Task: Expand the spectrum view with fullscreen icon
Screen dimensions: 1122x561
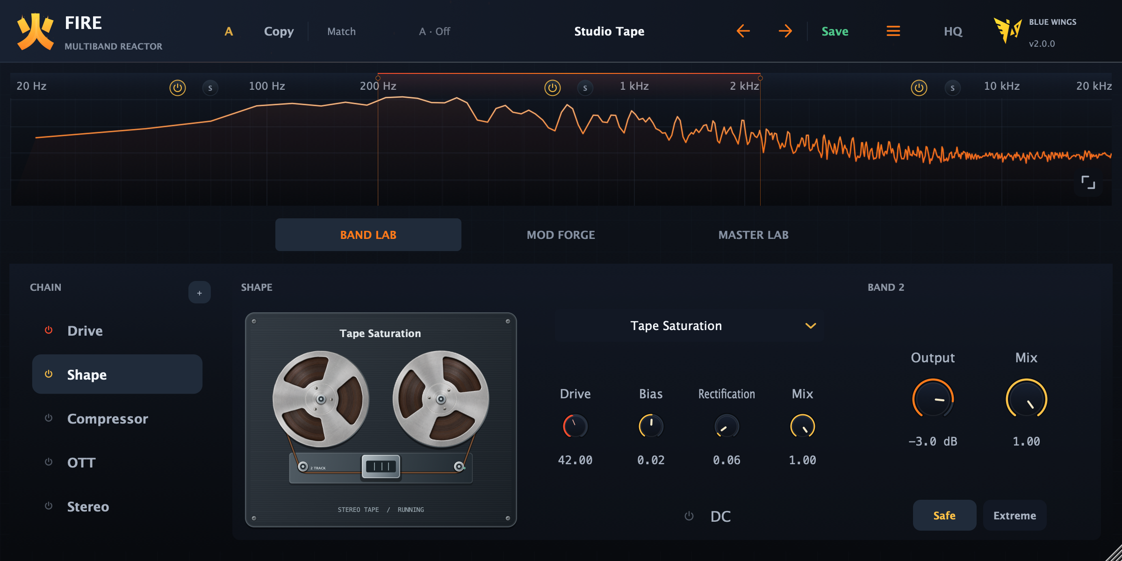Action: click(1088, 182)
